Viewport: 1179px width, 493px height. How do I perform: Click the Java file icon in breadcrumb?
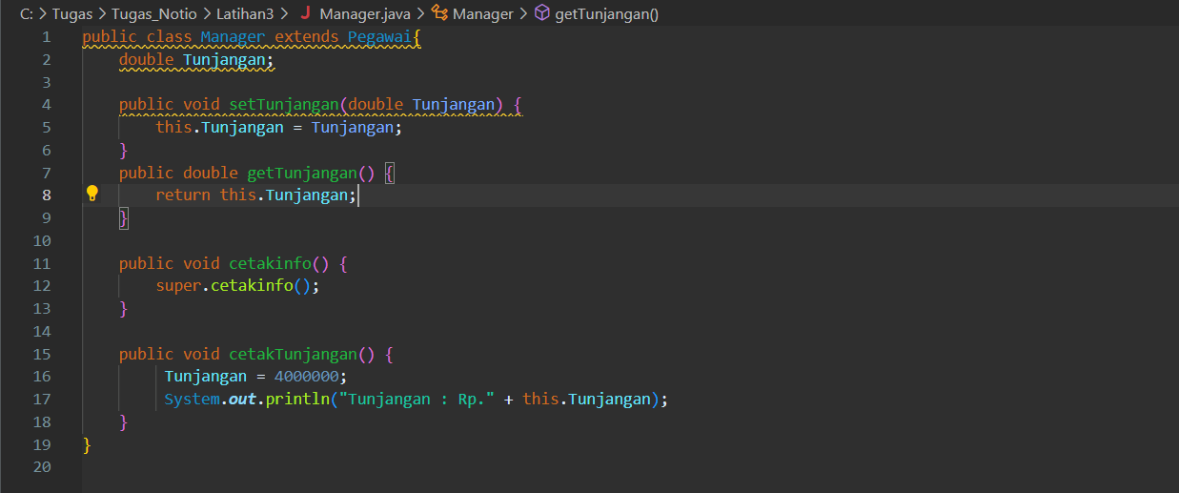[x=306, y=13]
